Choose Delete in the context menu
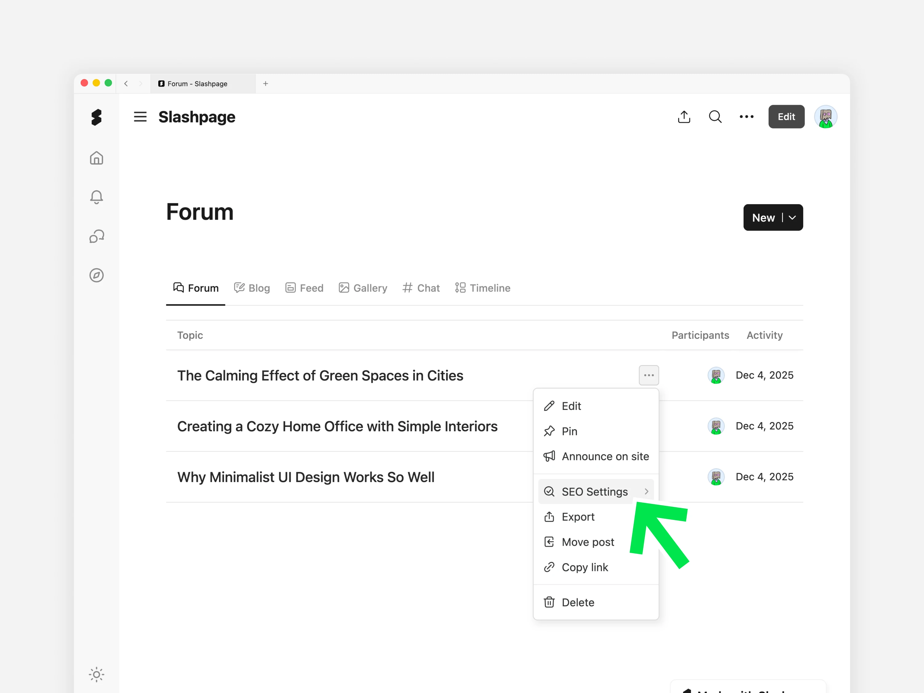This screenshot has width=924, height=693. (578, 602)
